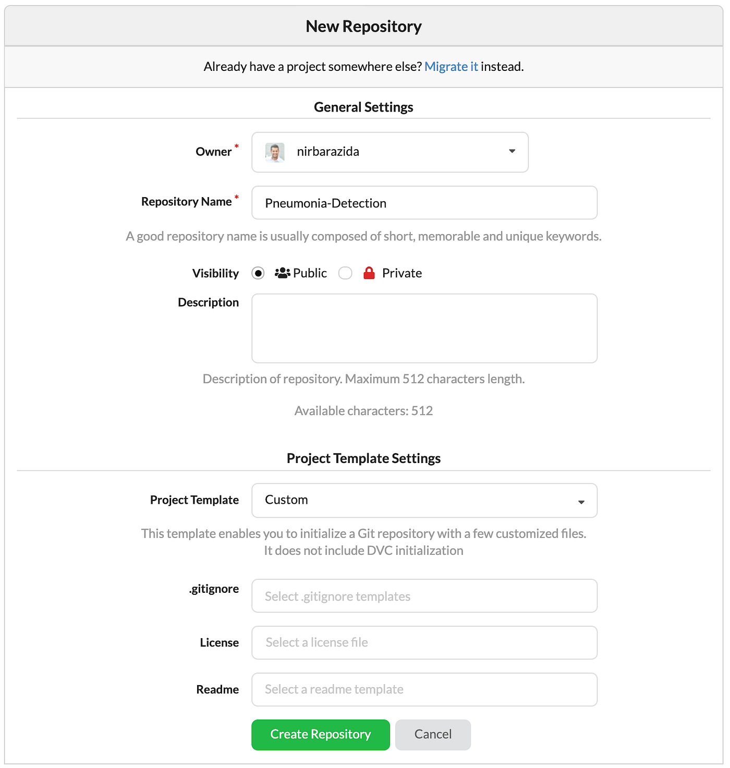Focus the Pneumonia-Detection repository name field
Screen dimensions: 730x768
click(424, 203)
